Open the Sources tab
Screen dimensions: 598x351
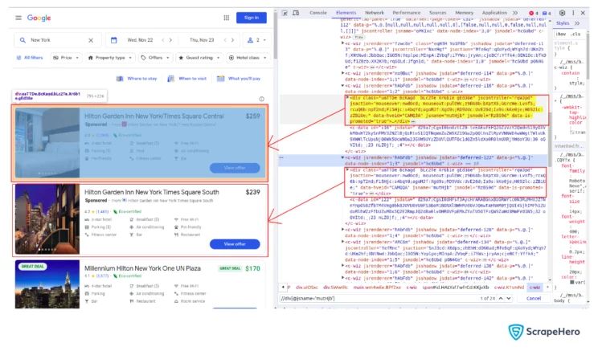tap(437, 13)
